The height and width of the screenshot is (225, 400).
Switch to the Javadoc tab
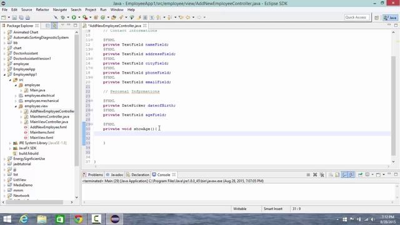click(114, 175)
